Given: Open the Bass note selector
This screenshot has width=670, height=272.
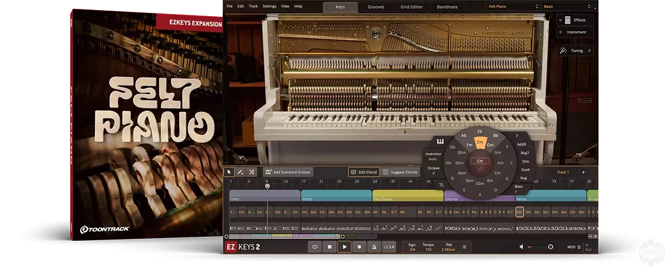Looking at the screenshot, I should (519, 189).
